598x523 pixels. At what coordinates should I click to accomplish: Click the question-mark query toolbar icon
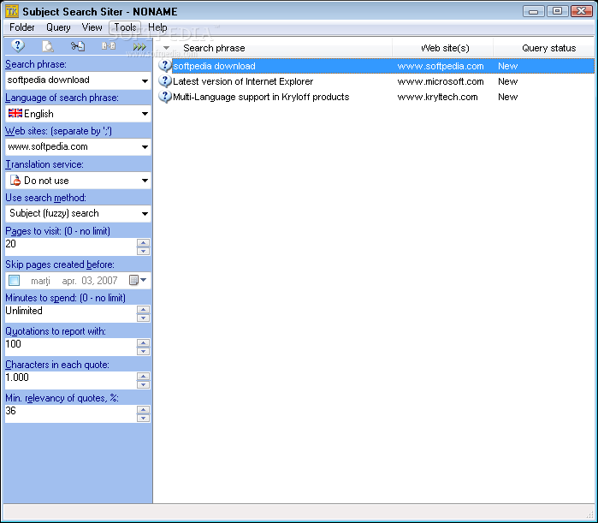[18, 46]
